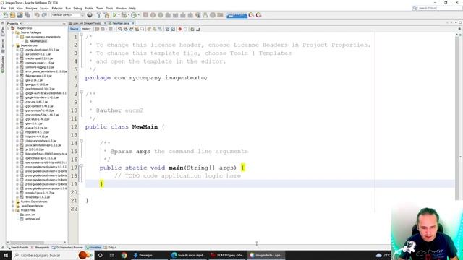Open the Descargas taskbar window
The image size is (463, 260).
point(149,255)
